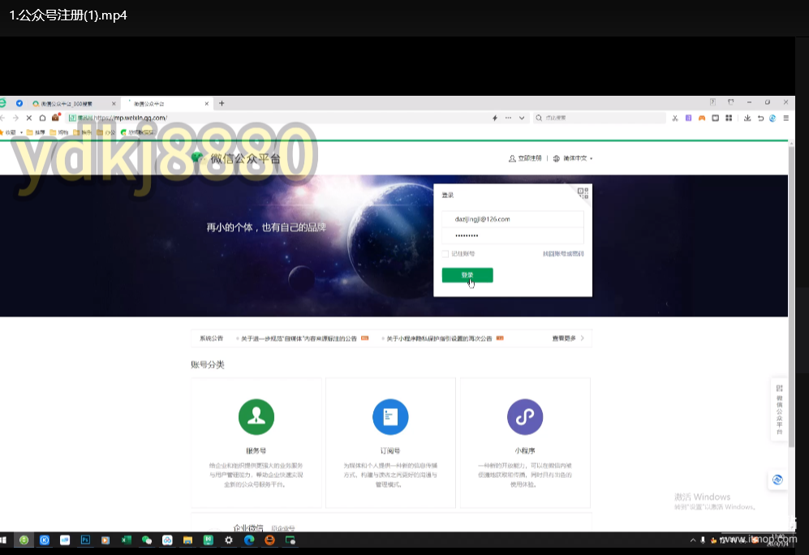Click the green 登录 login button
The height and width of the screenshot is (555, 809).
pos(468,275)
